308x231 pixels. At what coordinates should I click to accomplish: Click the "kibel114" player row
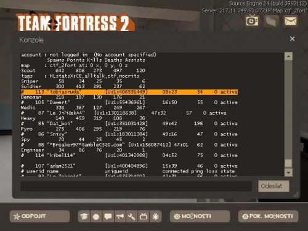(129, 155)
